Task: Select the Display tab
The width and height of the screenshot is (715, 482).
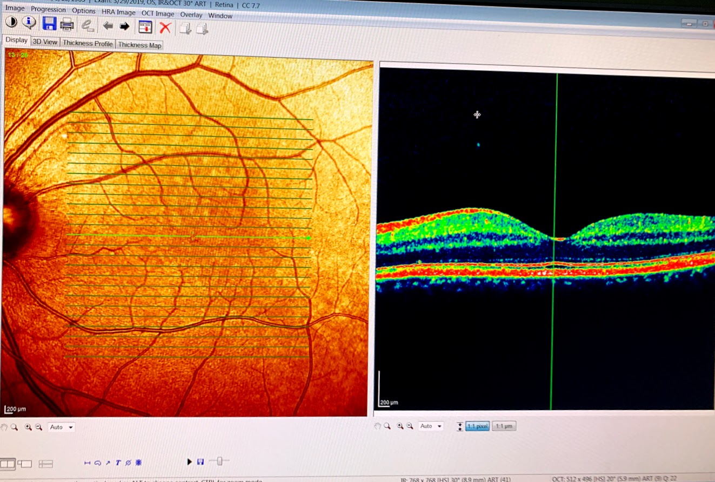Action: click(16, 40)
